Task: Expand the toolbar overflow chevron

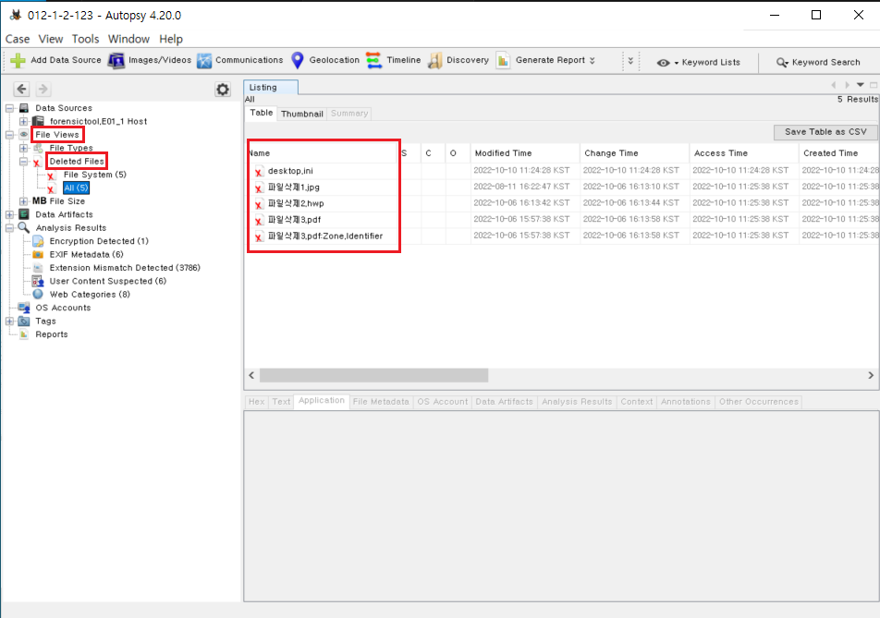Action: point(630,61)
